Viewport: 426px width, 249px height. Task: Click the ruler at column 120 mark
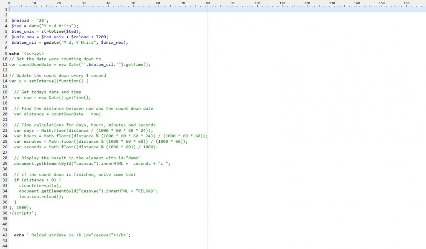(307, 3)
